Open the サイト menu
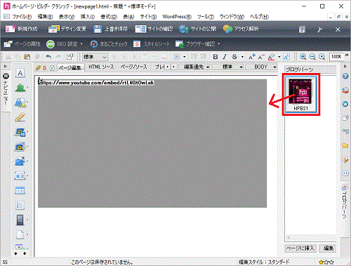 click(x=148, y=17)
